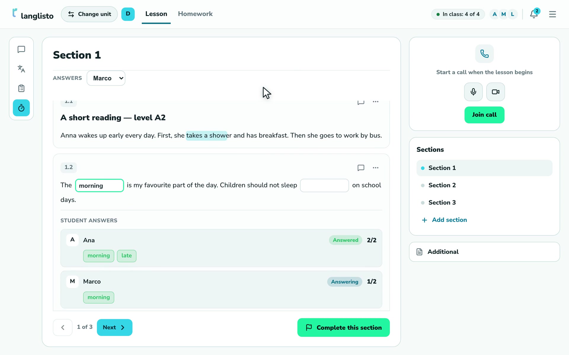Screen dimensions: 569x355
Task: Click student avatar A in header
Action: (494, 14)
